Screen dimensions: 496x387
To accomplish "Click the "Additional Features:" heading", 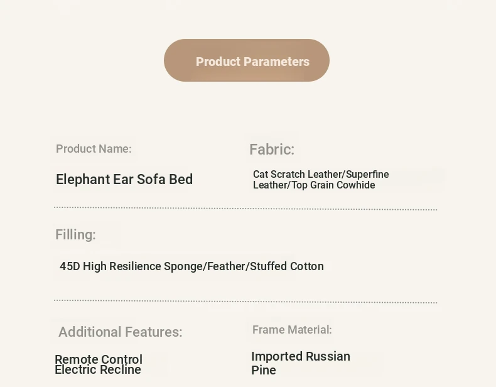I will pos(121,332).
